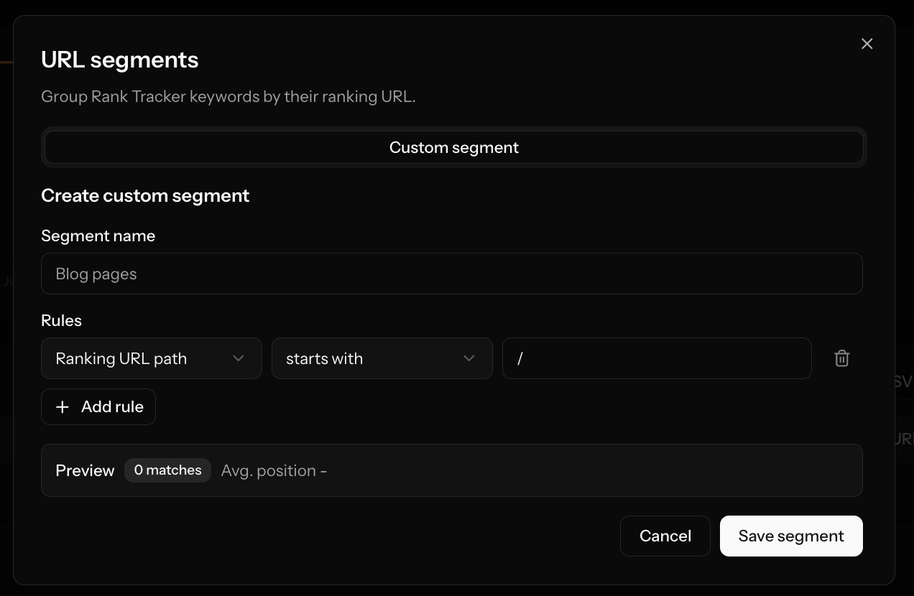914x596 pixels.
Task: Click the Group Rank Tracker keywords description
Action: 228,96
